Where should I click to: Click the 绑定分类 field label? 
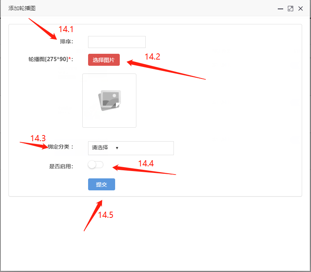coord(60,147)
